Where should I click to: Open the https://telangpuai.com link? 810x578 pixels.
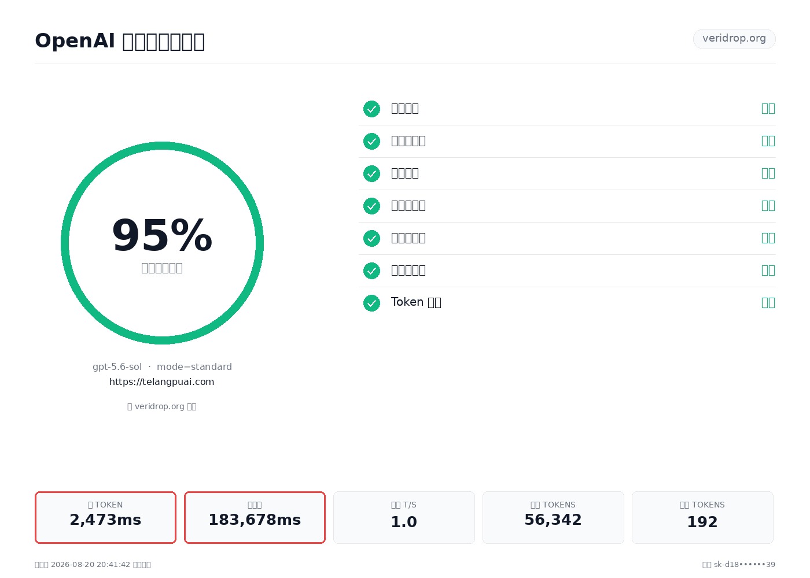[162, 381]
